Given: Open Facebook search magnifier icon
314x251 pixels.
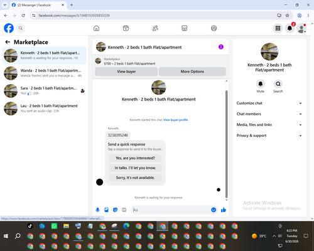Looking at the screenshot, I should [x=21, y=28].
